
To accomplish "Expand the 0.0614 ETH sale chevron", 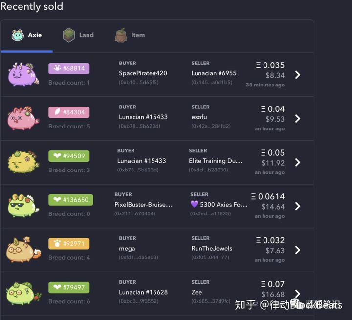I will 298,206.
